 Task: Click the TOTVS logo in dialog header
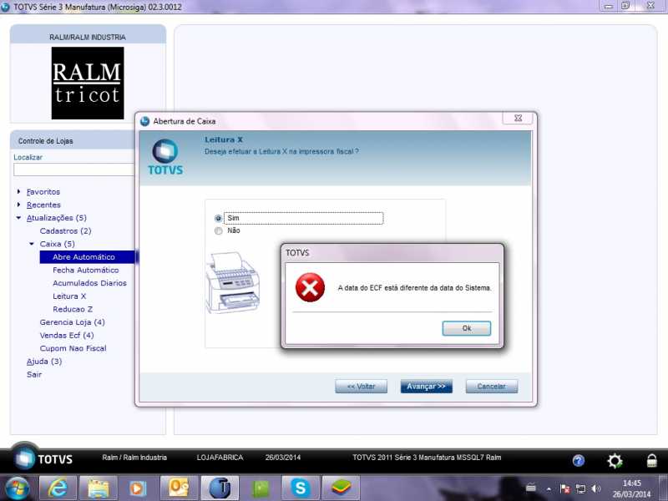click(165, 157)
